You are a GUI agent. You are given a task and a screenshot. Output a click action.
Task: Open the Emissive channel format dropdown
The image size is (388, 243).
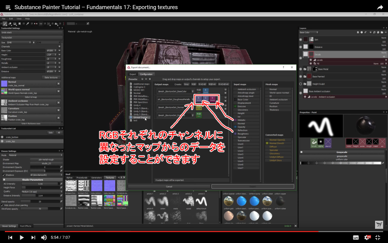[x=51, y=71]
